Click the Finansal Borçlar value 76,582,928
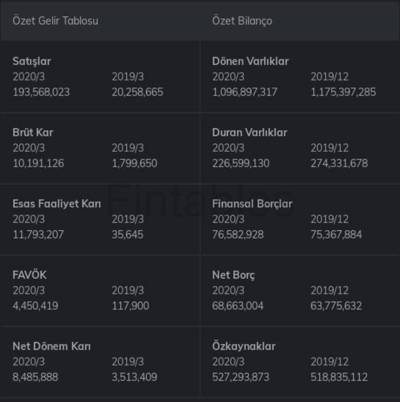Screen dimensions: 400x402 click(x=238, y=234)
